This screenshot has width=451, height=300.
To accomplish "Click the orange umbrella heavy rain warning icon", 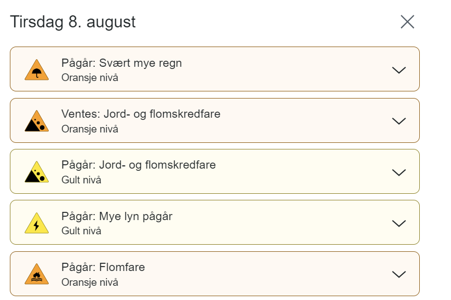I will [37, 70].
